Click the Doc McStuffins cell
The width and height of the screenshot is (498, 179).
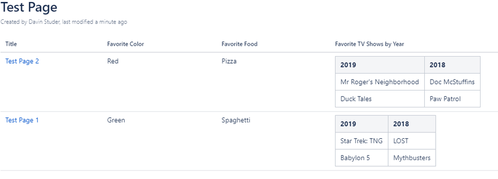(452, 82)
